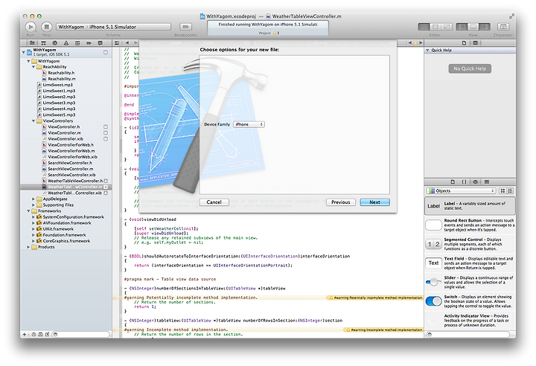Open the Organizer window
This screenshot has width=536, height=366.
click(502, 27)
